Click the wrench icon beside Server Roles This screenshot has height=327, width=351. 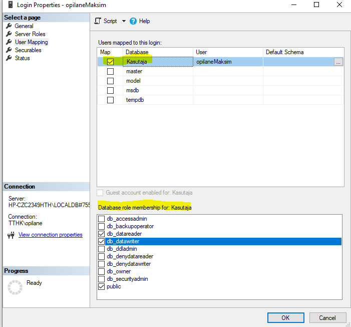pos(9,34)
